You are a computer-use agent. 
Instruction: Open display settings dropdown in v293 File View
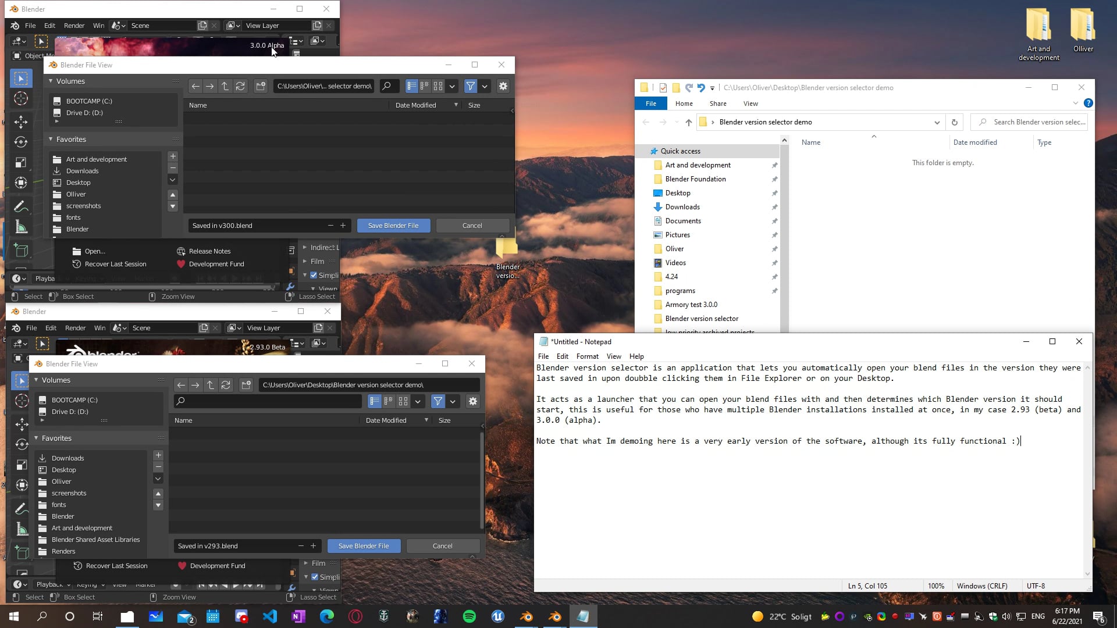pos(418,401)
